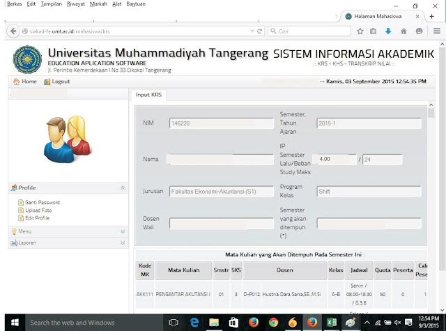Open the Berkas menu

[14, 3]
